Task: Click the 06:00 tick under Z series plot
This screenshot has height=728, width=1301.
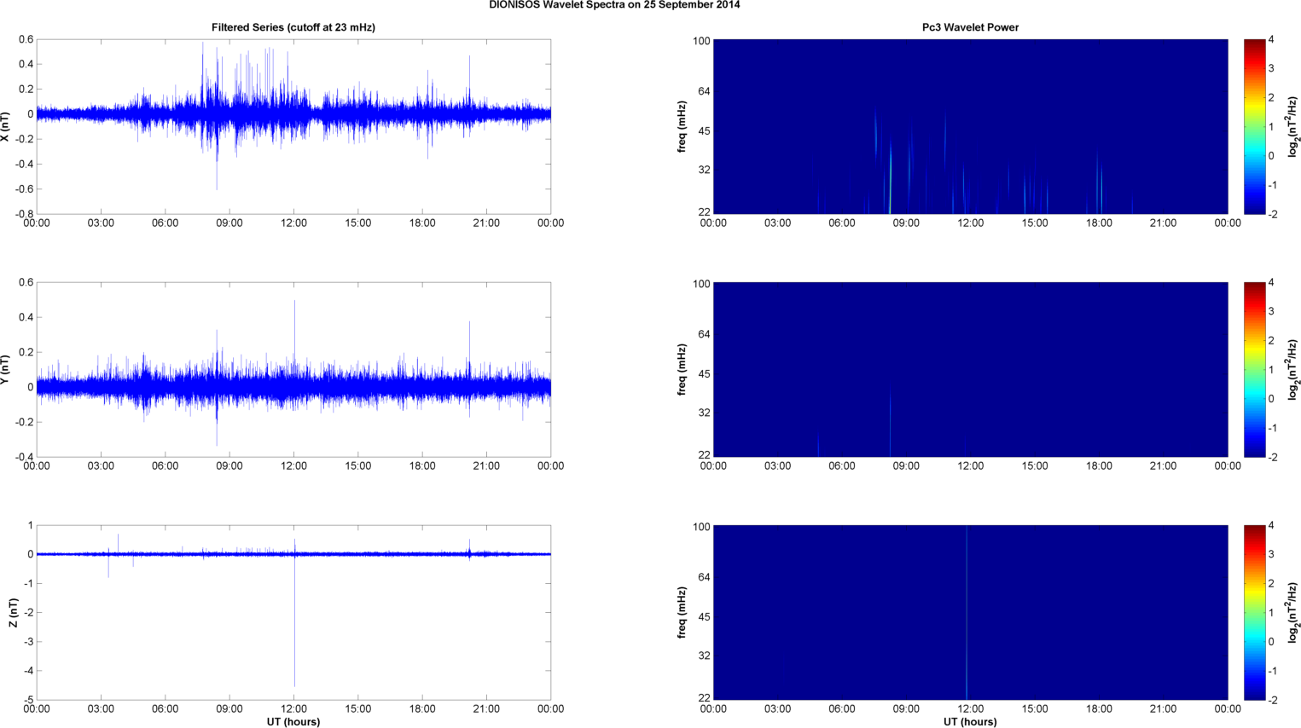Action: tap(165, 709)
